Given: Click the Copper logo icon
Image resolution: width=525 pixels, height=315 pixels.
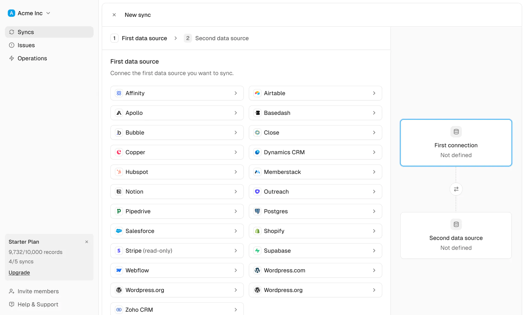Looking at the screenshot, I should [119, 152].
